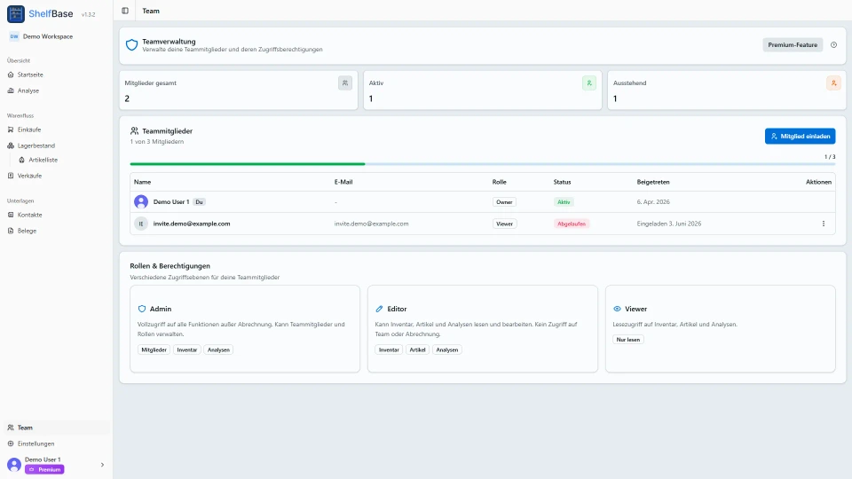Click the Rolle column header

500,182
